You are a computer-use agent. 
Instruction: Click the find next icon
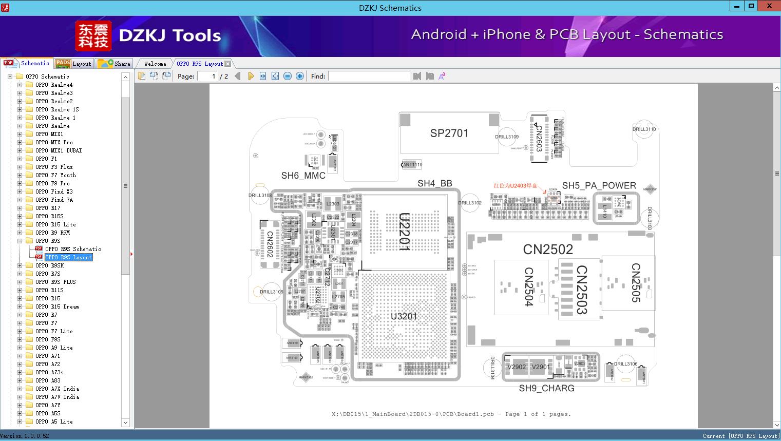coord(430,76)
